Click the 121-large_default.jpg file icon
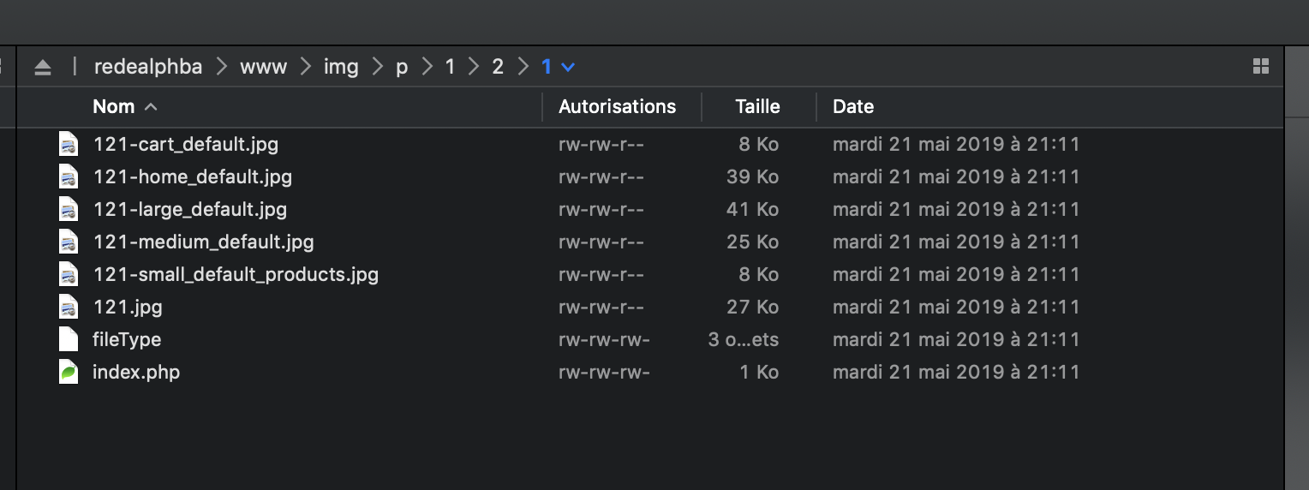The height and width of the screenshot is (490, 1309). pyautogui.click(x=69, y=209)
